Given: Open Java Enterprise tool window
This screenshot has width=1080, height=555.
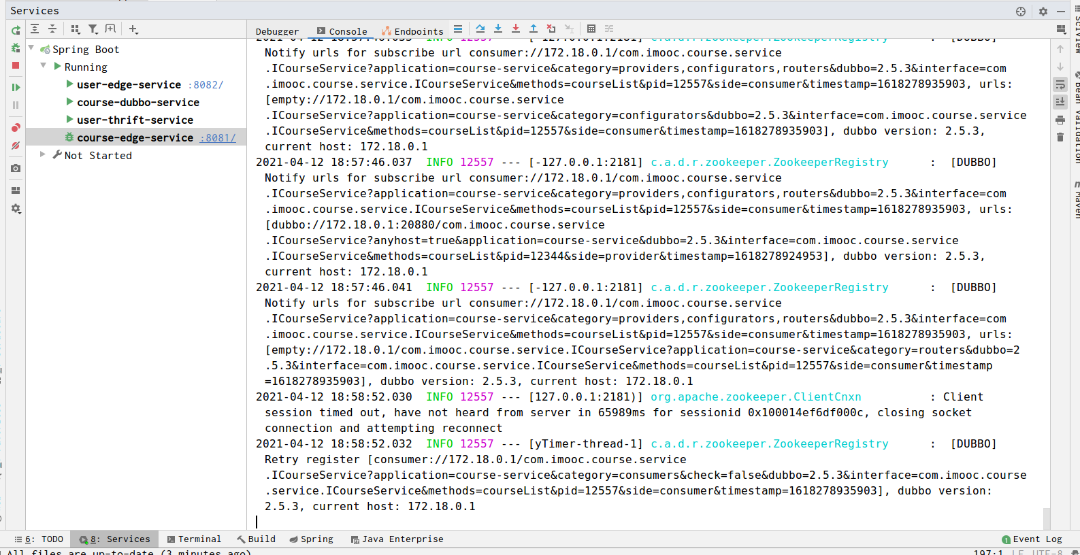Looking at the screenshot, I should 397,539.
